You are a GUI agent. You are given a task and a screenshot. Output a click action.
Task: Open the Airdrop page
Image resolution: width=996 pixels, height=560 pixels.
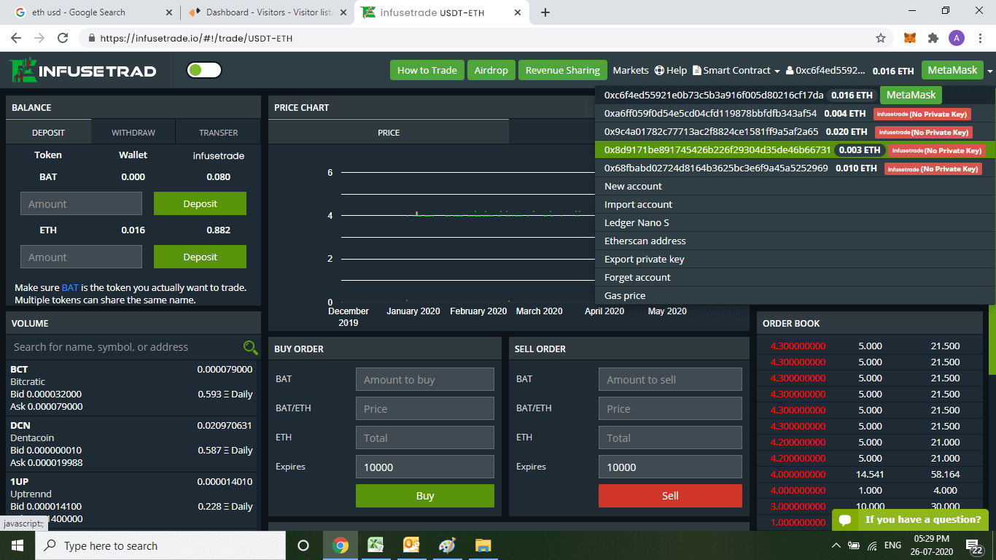tap(491, 70)
